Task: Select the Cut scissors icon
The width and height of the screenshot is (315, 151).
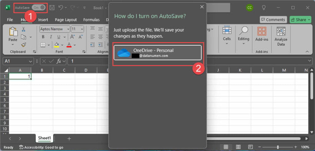Action: [23, 29]
